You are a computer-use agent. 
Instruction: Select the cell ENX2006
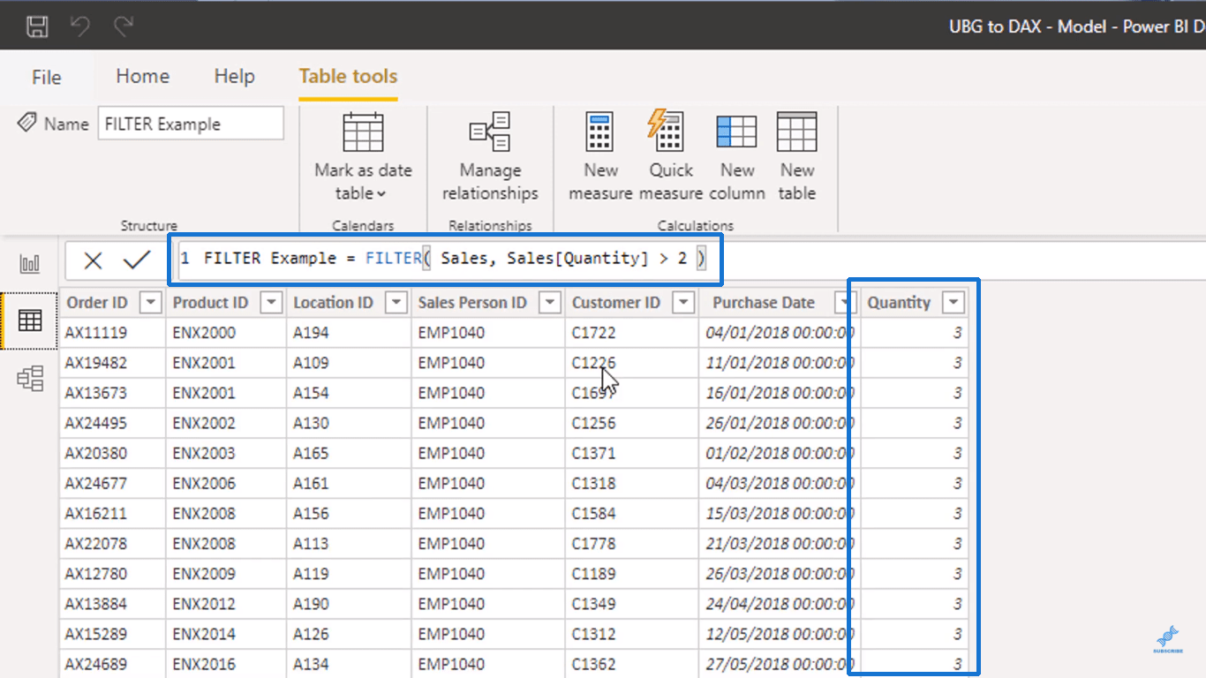tap(226, 483)
